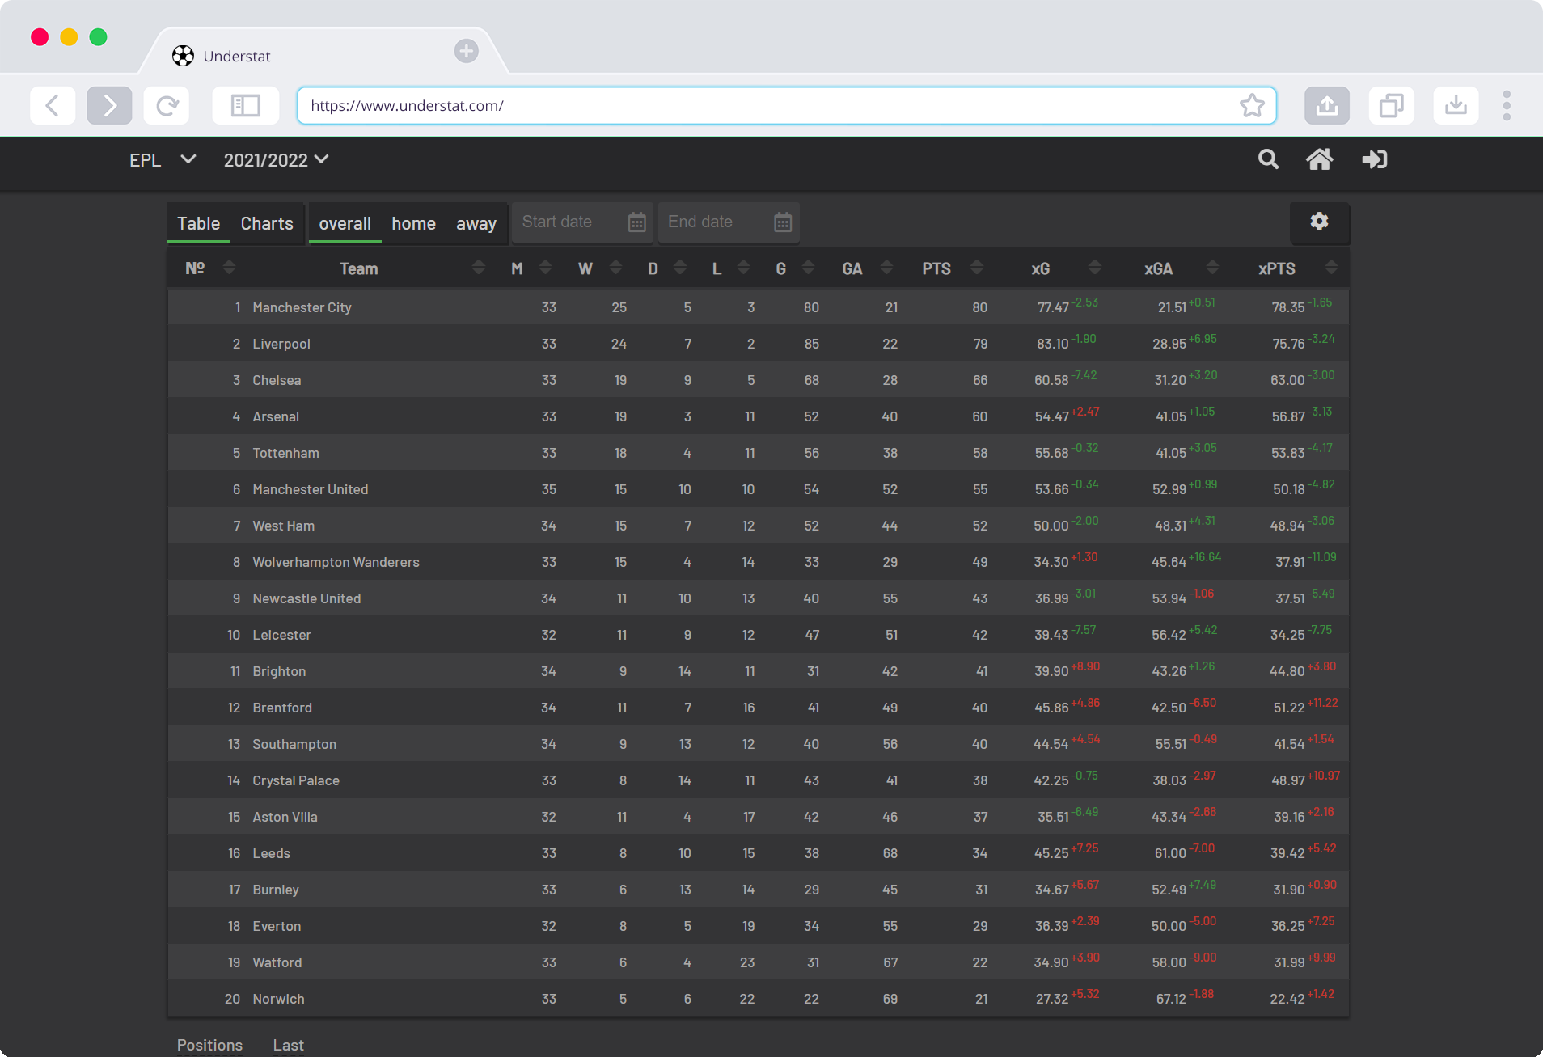
Task: Open the End date calendar picker
Action: [781, 222]
